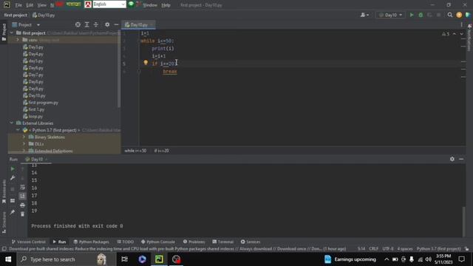
Task: Hide the Project tool window
Action: (116, 24)
